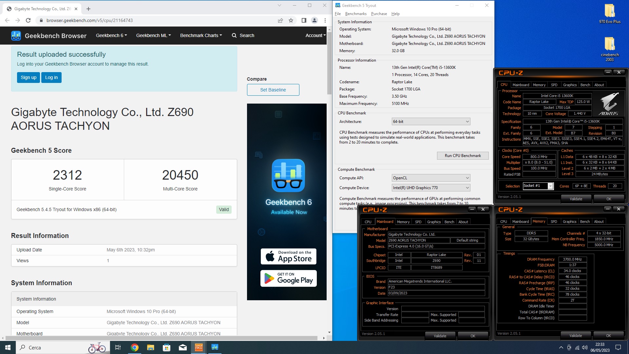629x354 pixels.
Task: Close the Gigabyte Technology browser tab
Action: 76,9
